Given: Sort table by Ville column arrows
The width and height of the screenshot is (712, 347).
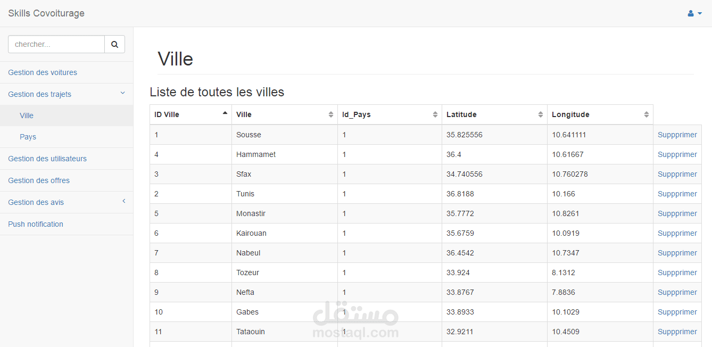Looking at the screenshot, I should (x=331, y=114).
